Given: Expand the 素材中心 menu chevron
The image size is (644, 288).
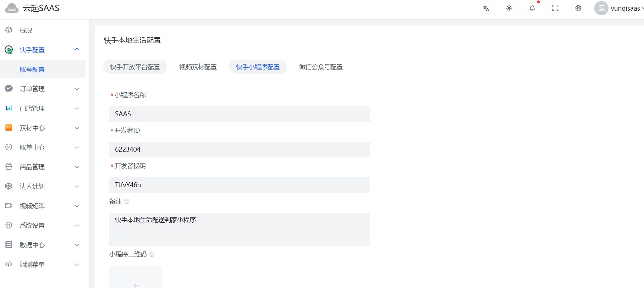Looking at the screenshot, I should (77, 128).
